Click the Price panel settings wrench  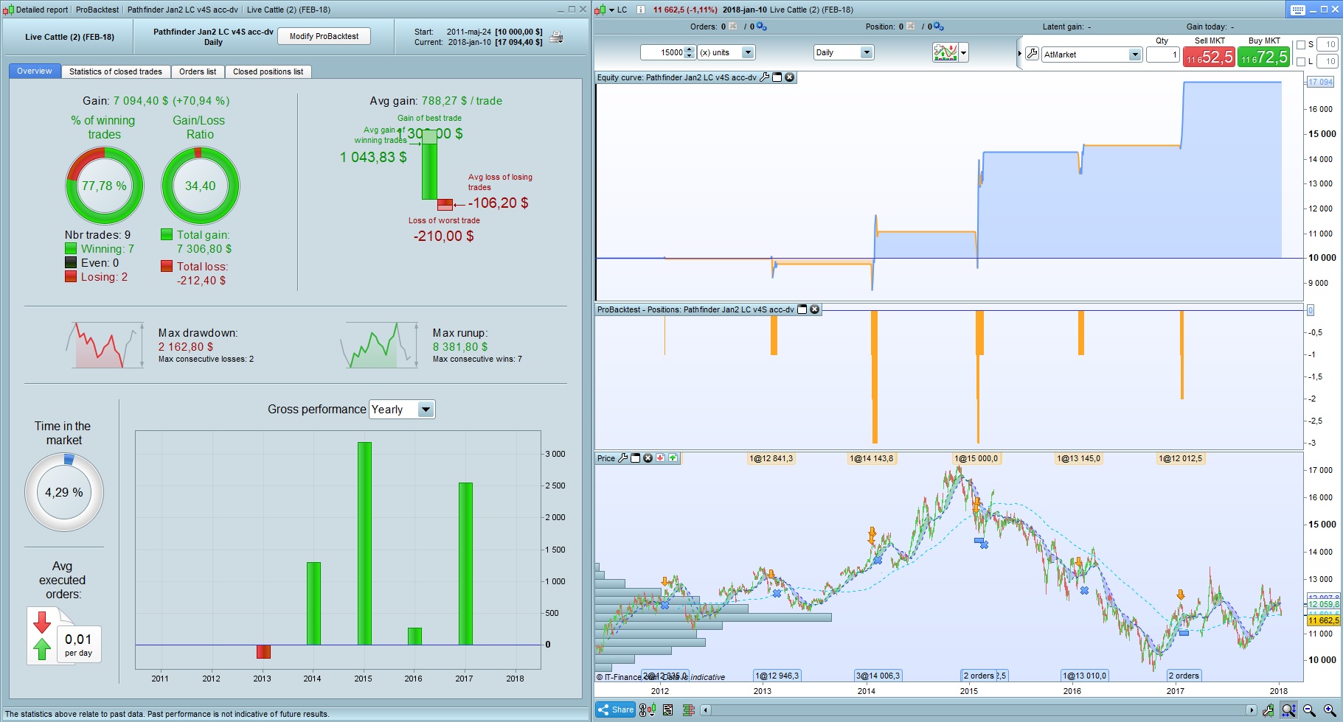(x=622, y=458)
